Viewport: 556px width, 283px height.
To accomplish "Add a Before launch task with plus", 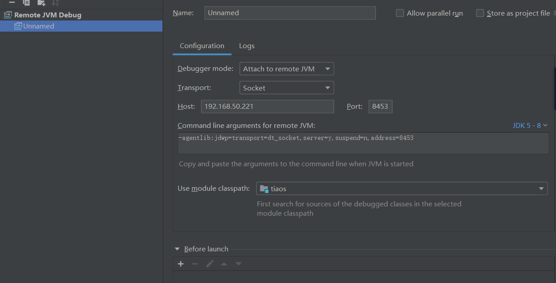I will coord(181,264).
